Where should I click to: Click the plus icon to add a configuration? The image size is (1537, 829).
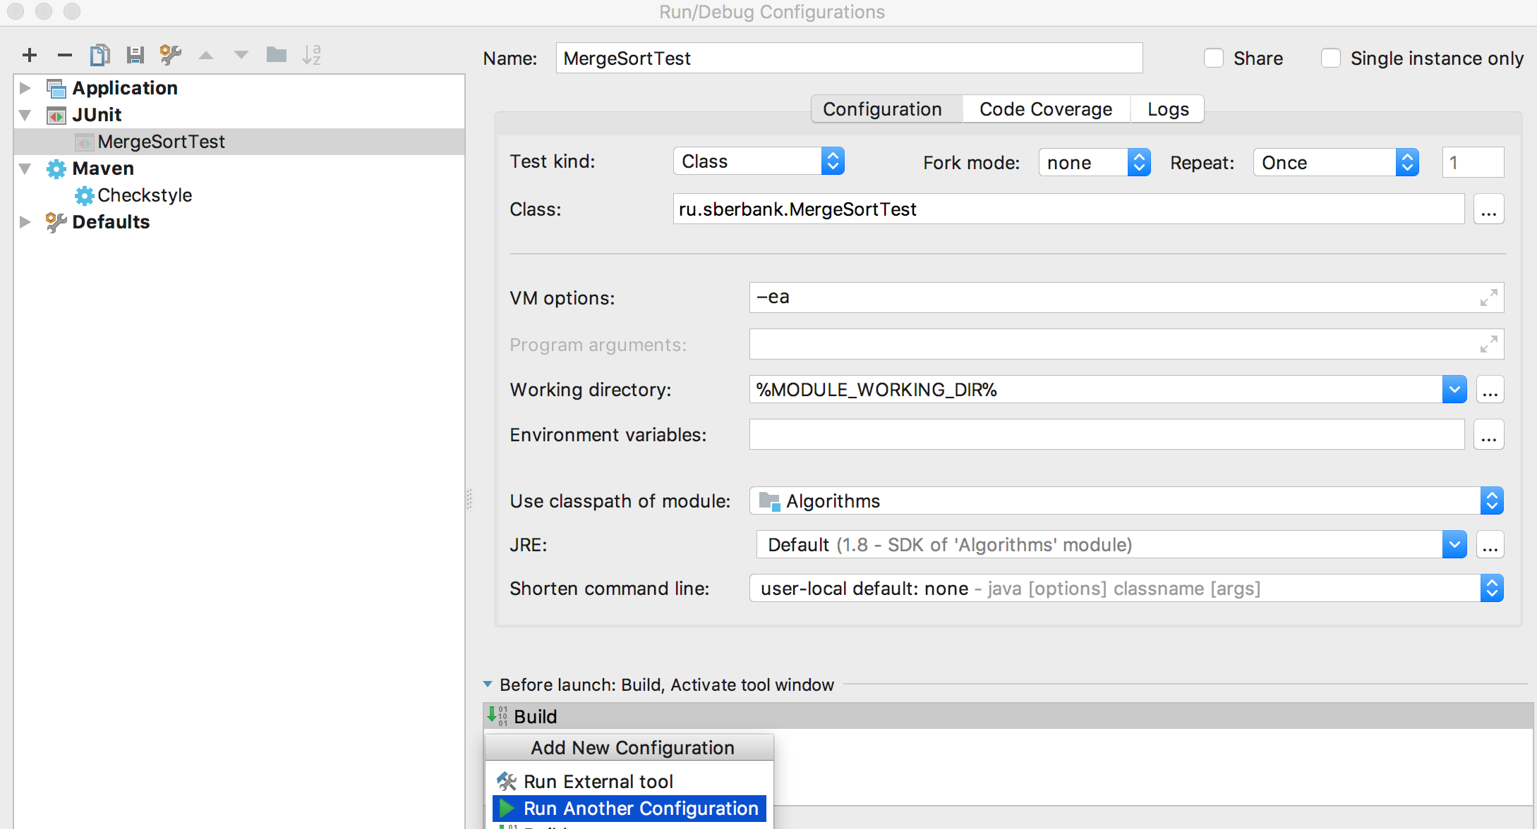(x=30, y=55)
